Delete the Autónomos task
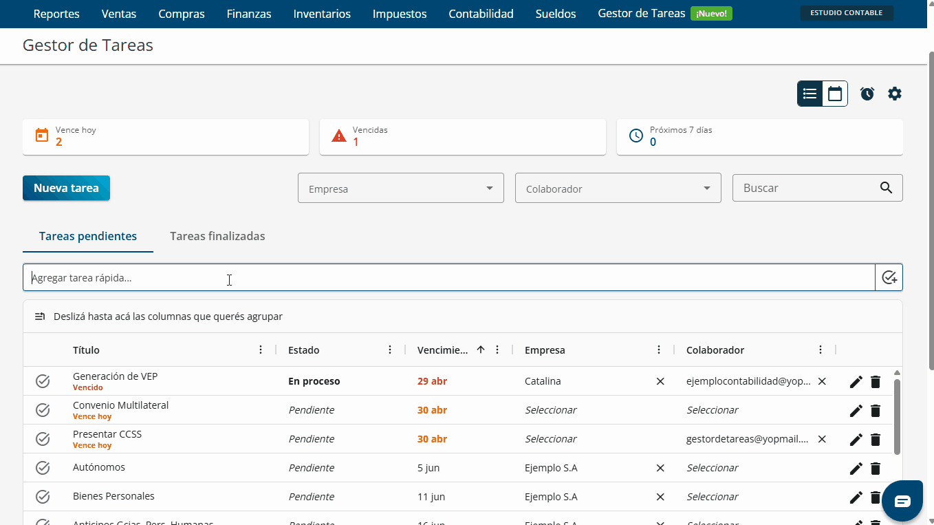 click(x=876, y=469)
